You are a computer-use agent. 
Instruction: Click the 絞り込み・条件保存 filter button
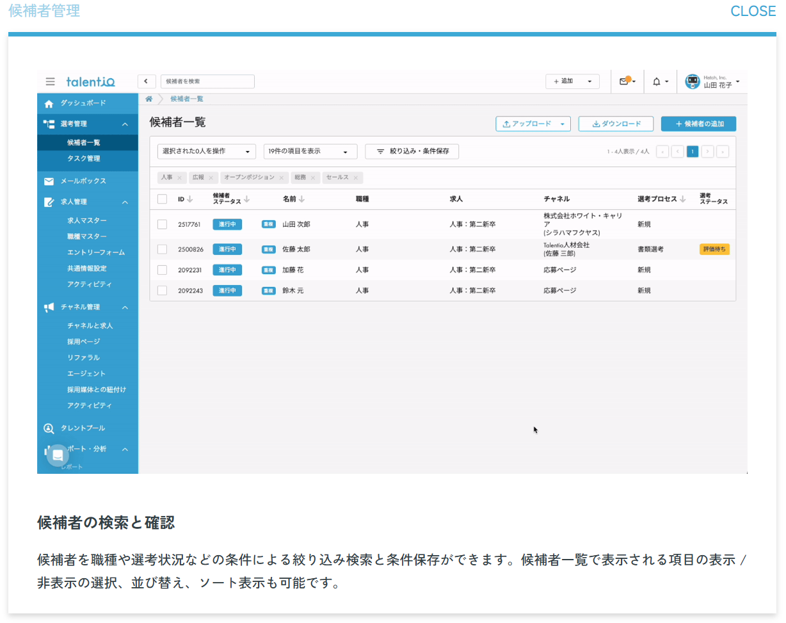pyautogui.click(x=412, y=152)
